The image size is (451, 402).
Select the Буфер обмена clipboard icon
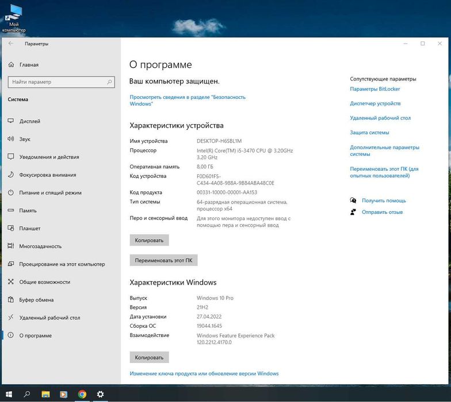[10, 299]
